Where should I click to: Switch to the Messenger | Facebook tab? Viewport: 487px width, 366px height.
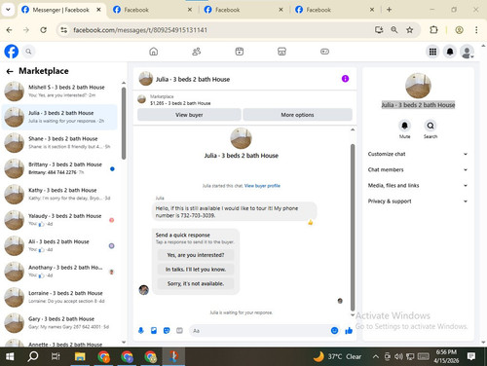pos(61,10)
